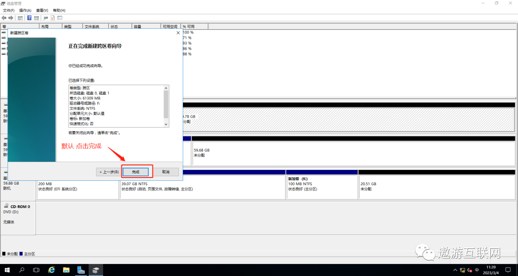Toggle the show/hide console tree icon
The width and height of the screenshot is (518, 276).
click(x=20, y=18)
